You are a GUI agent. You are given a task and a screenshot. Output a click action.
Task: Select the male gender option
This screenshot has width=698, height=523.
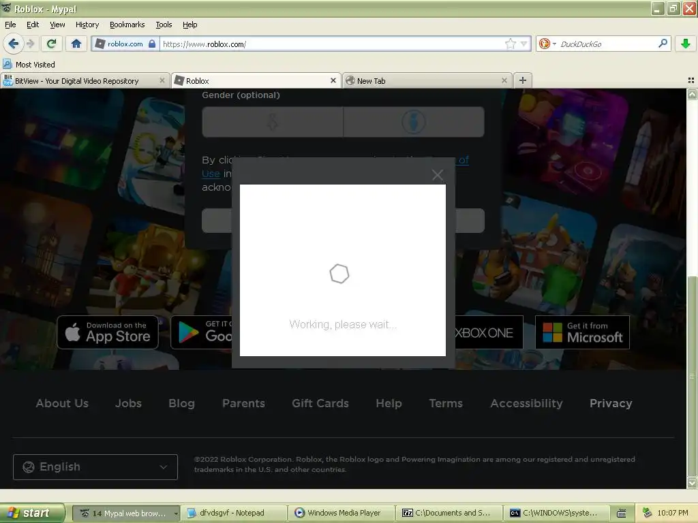pyautogui.click(x=414, y=121)
